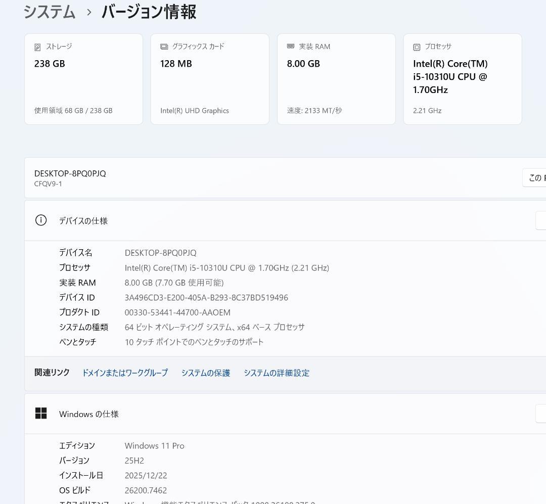Open the システムの詳細設定 link
The height and width of the screenshot is (504, 546).
(x=277, y=373)
